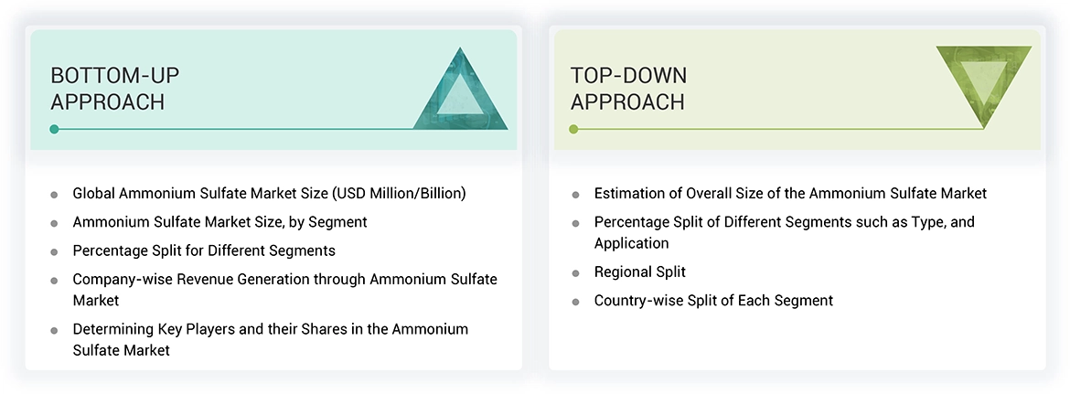Viewport: 1070px width, 394px height.
Task: Click Country-wise Split of Each Segment
Action: tap(713, 301)
